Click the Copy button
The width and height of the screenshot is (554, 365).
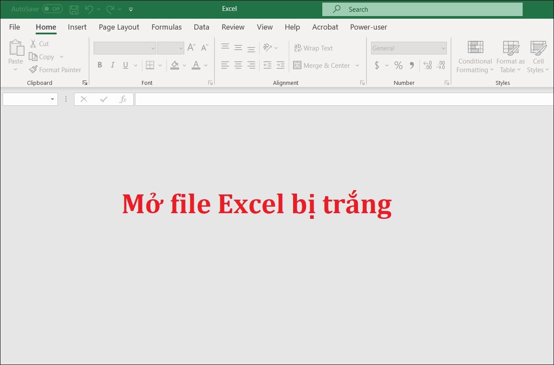click(x=41, y=57)
